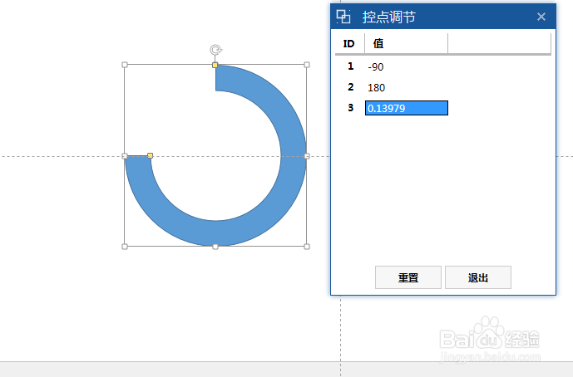Select the -90 value in row 1
573x377 pixels.
point(376,66)
